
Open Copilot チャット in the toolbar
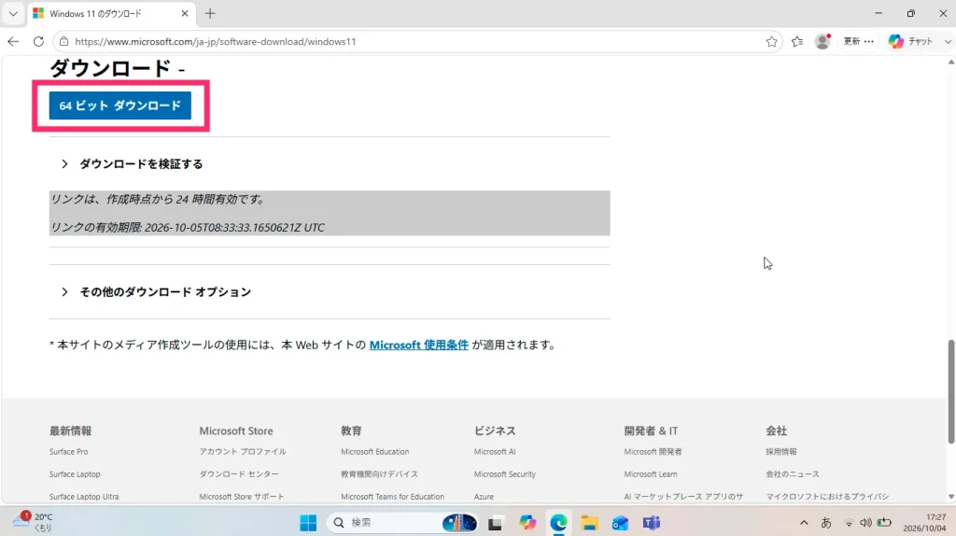point(911,41)
